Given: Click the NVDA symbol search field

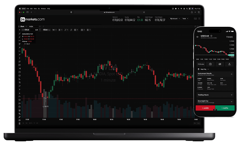Looking at the screenshot, I should tap(34, 26).
